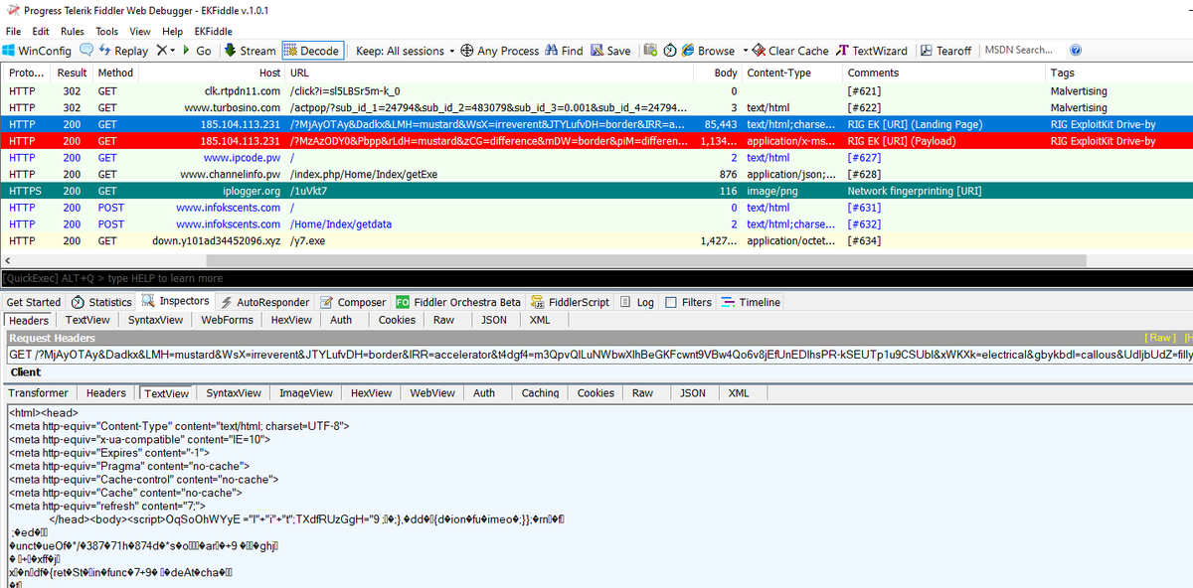This screenshot has width=1193, height=588.
Task: Sort by Content-Type column header
Action: coord(791,73)
